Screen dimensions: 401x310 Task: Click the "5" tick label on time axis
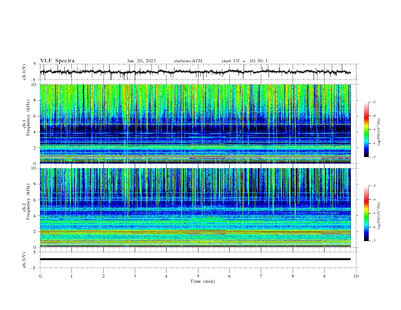[x=198, y=276]
